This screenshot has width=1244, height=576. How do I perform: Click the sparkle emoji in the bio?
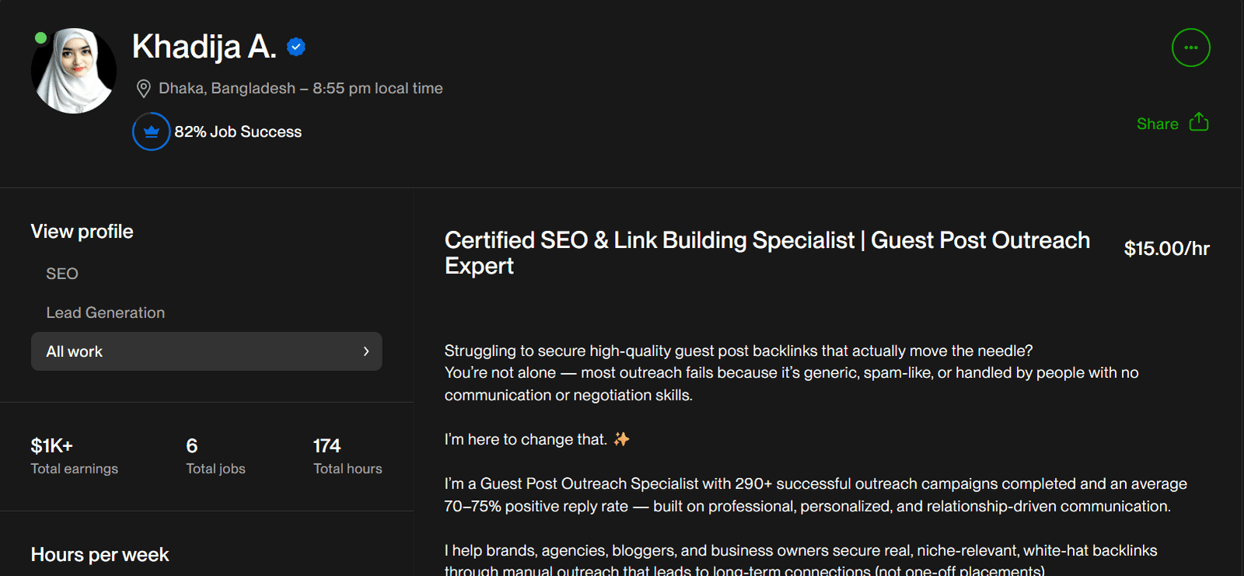click(x=621, y=440)
